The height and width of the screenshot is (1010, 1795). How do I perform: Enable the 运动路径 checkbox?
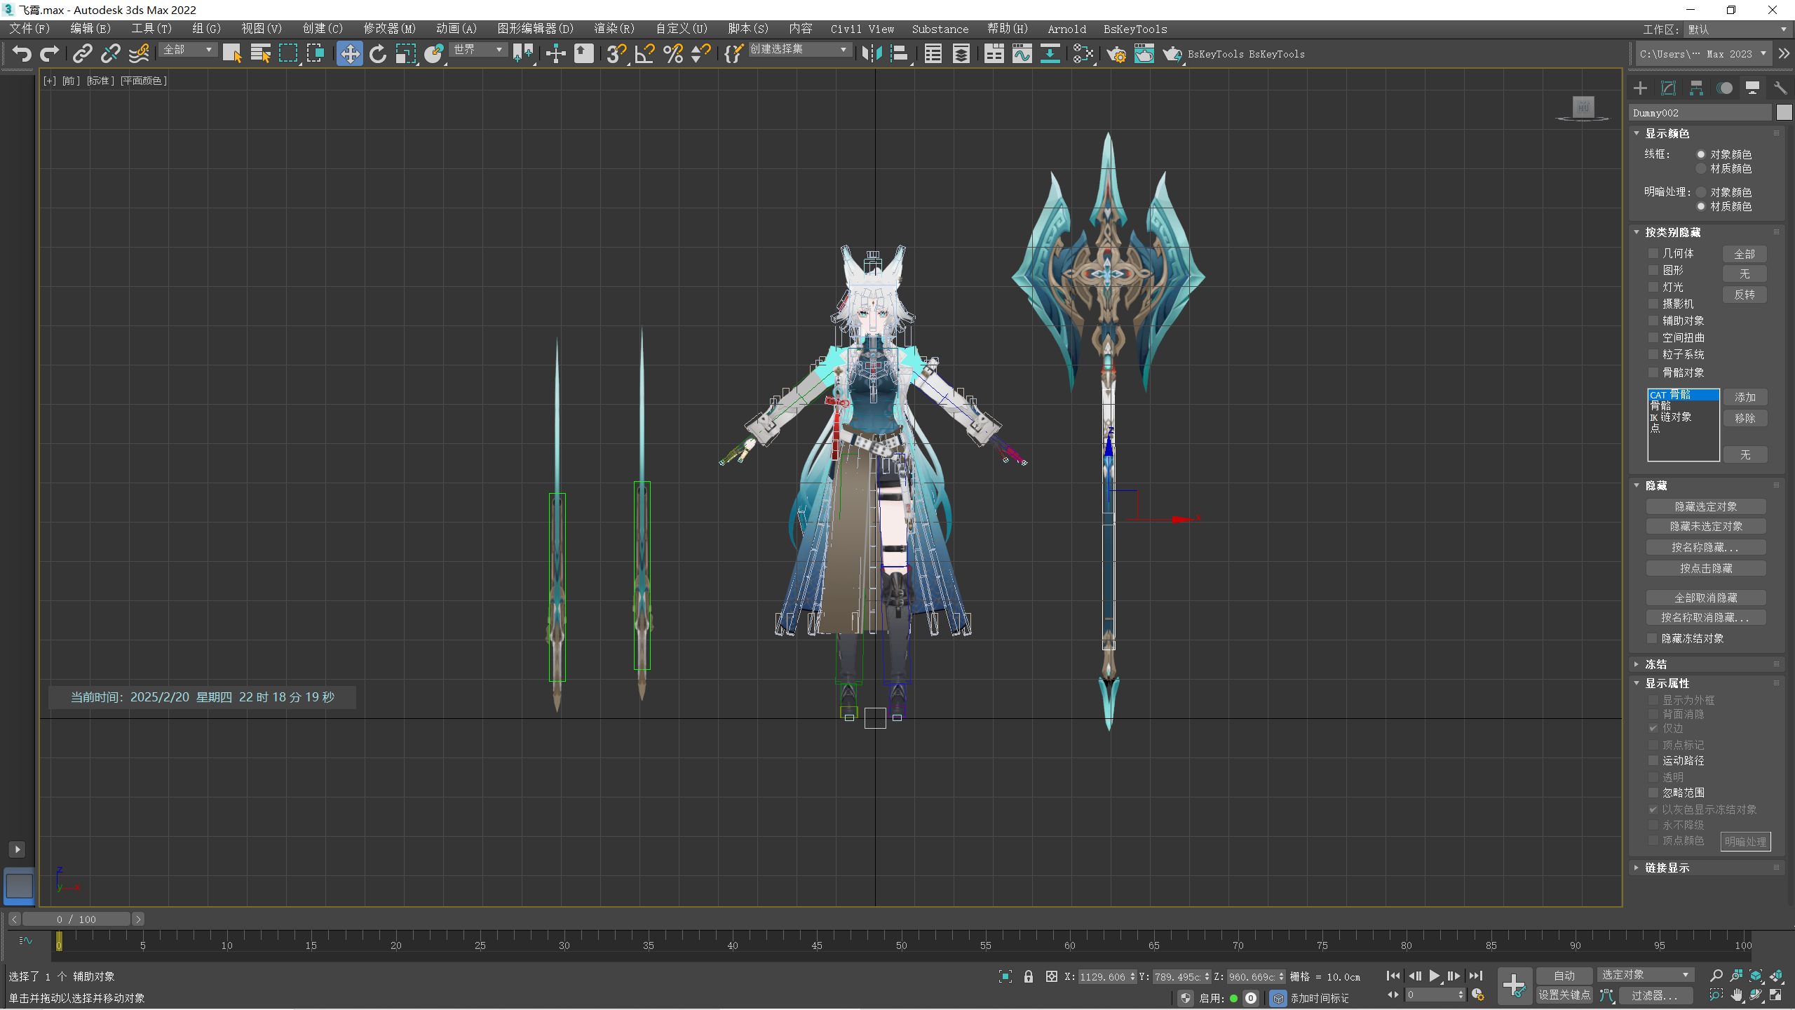1653,760
